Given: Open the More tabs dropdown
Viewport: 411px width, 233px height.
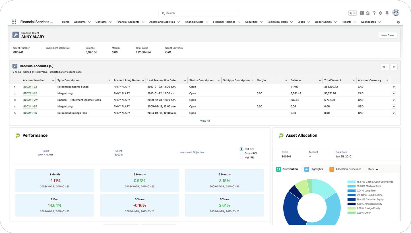Looking at the screenshot, I should coord(373,169).
